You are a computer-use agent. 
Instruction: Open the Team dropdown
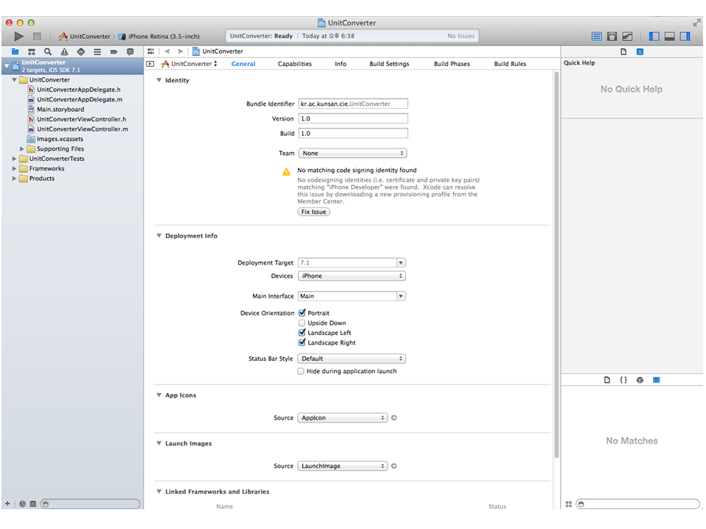352,154
